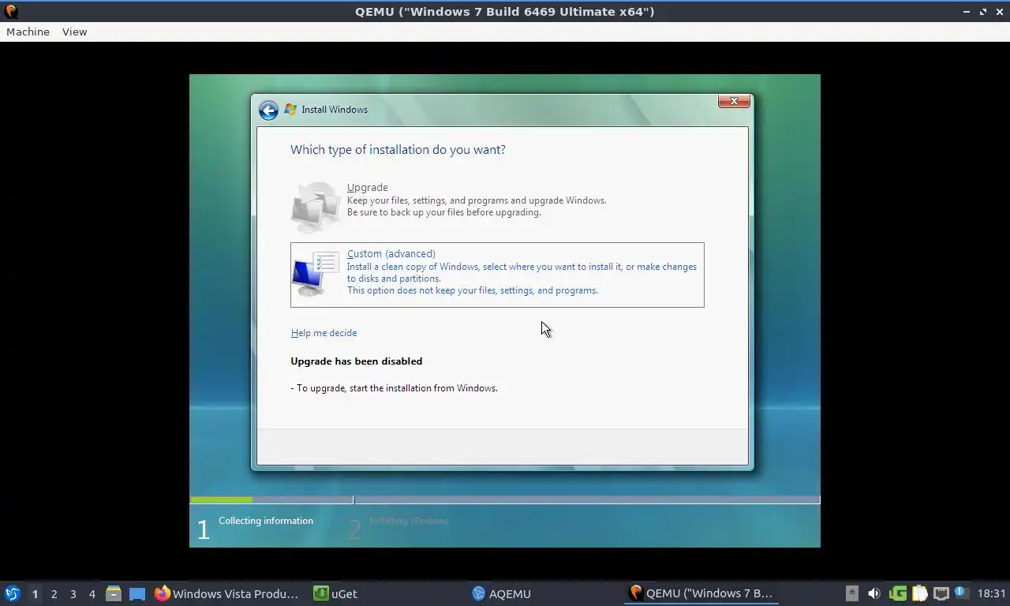Viewport: 1010px width, 606px height.
Task: Close the QEMU window
Action: [x=1000, y=12]
